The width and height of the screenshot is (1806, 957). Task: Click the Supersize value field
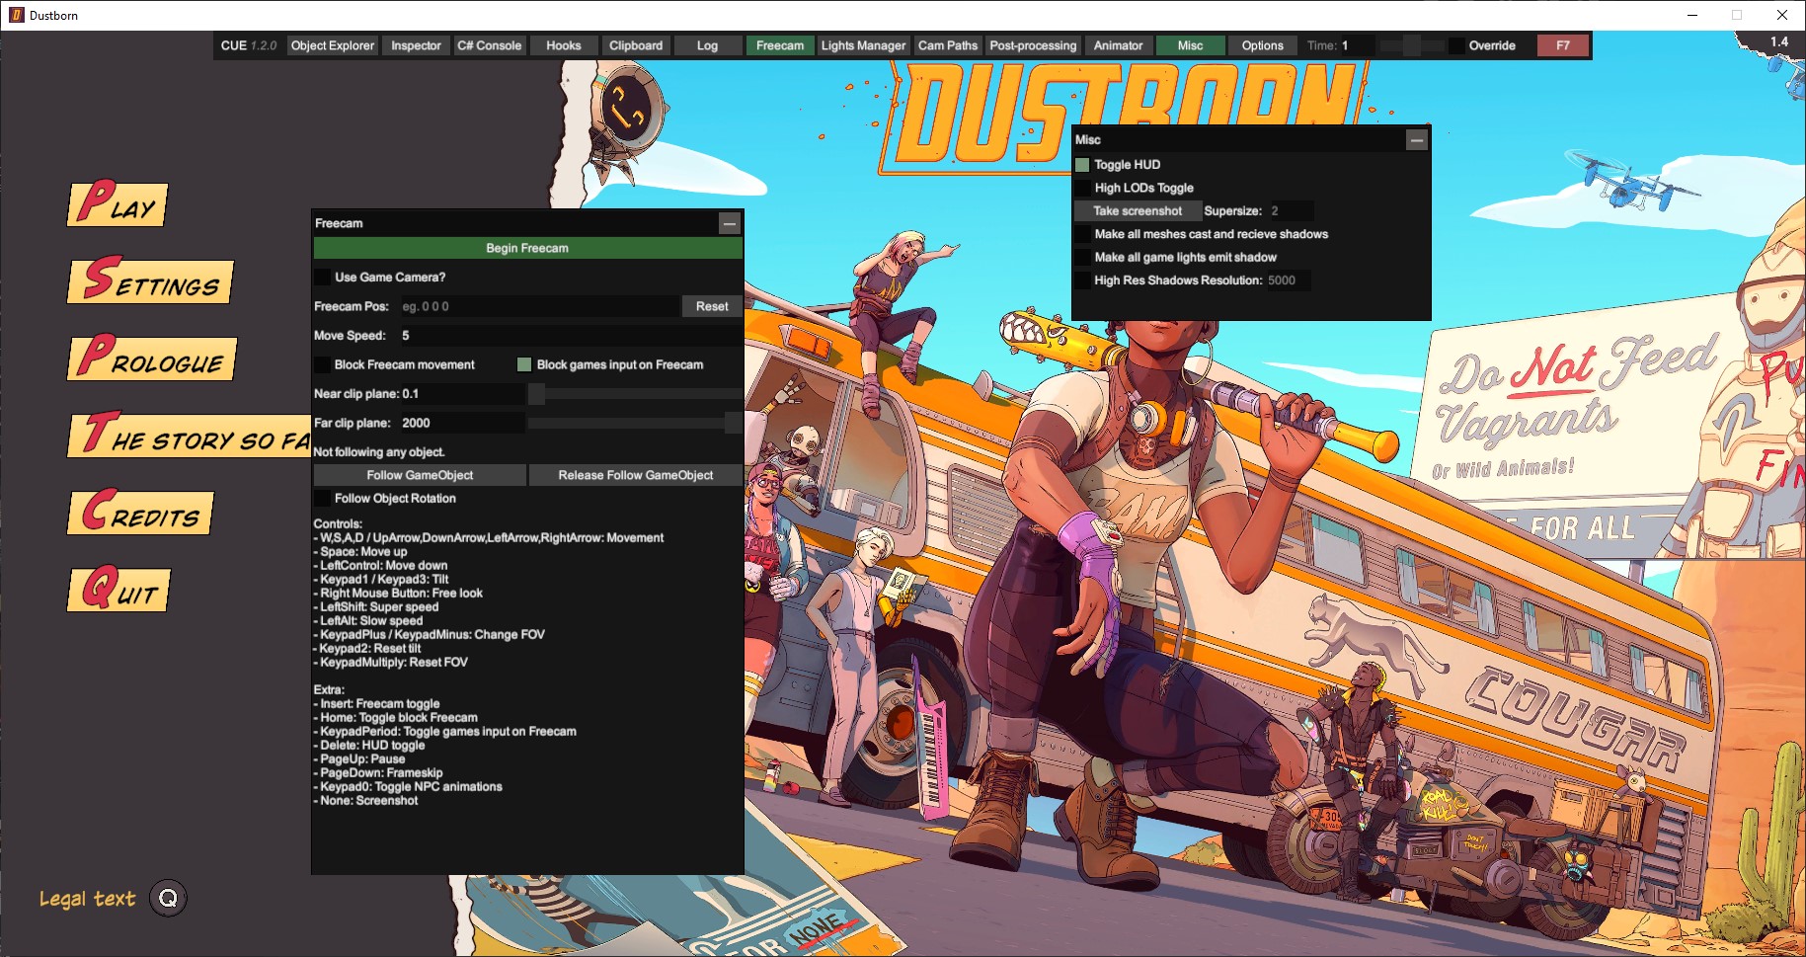tap(1291, 211)
